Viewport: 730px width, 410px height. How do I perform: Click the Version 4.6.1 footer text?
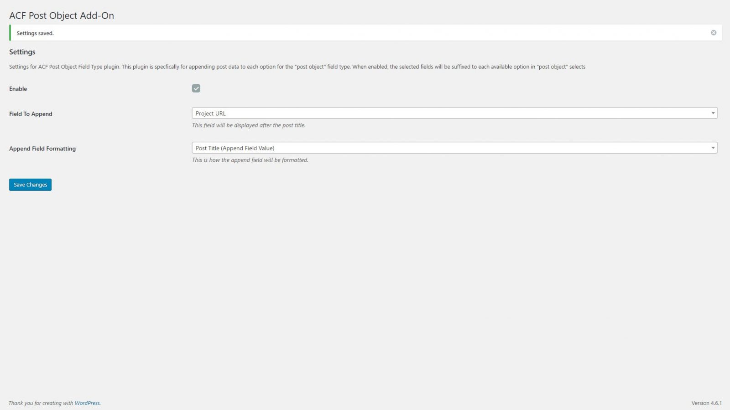[707, 403]
